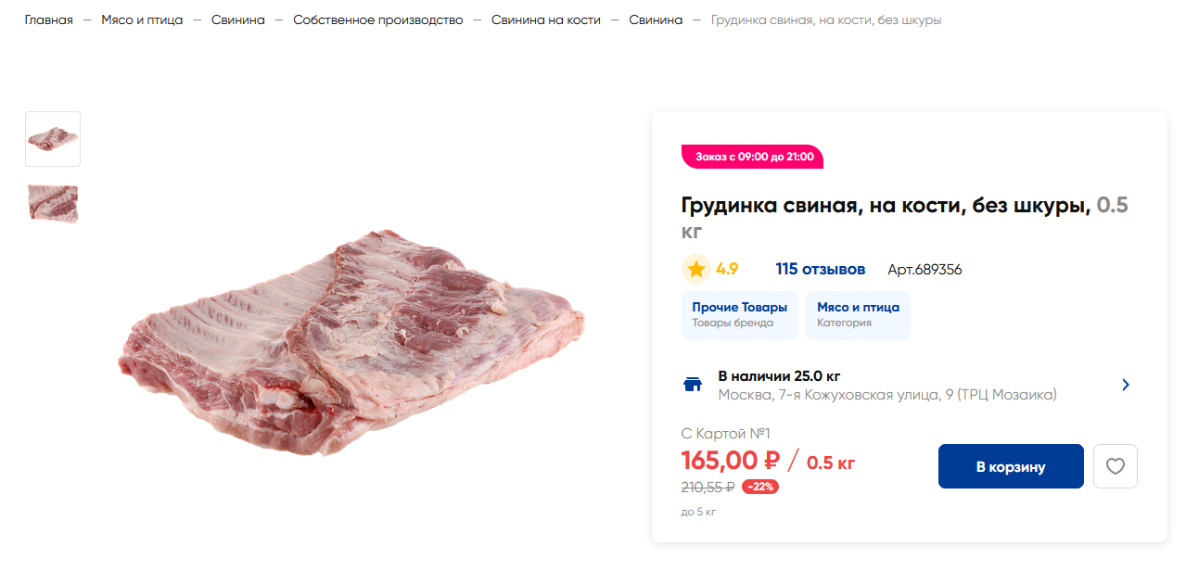This screenshot has width=1186, height=571.
Task: Go to 'Главная' breadcrumb
Action: [48, 19]
